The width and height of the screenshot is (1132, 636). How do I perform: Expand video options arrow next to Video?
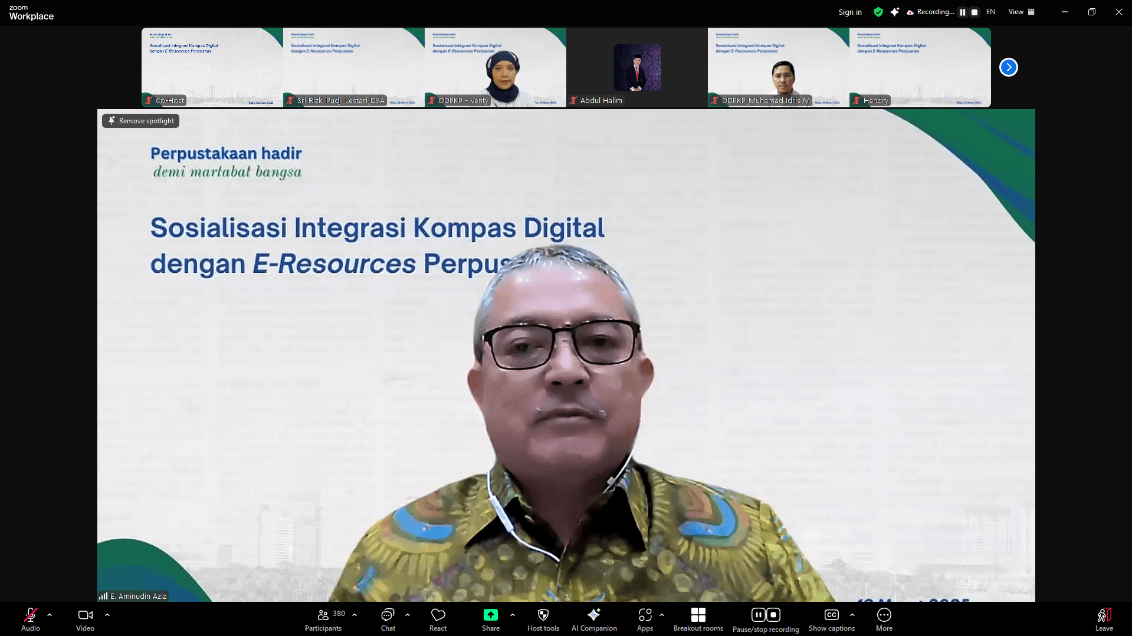point(107,615)
